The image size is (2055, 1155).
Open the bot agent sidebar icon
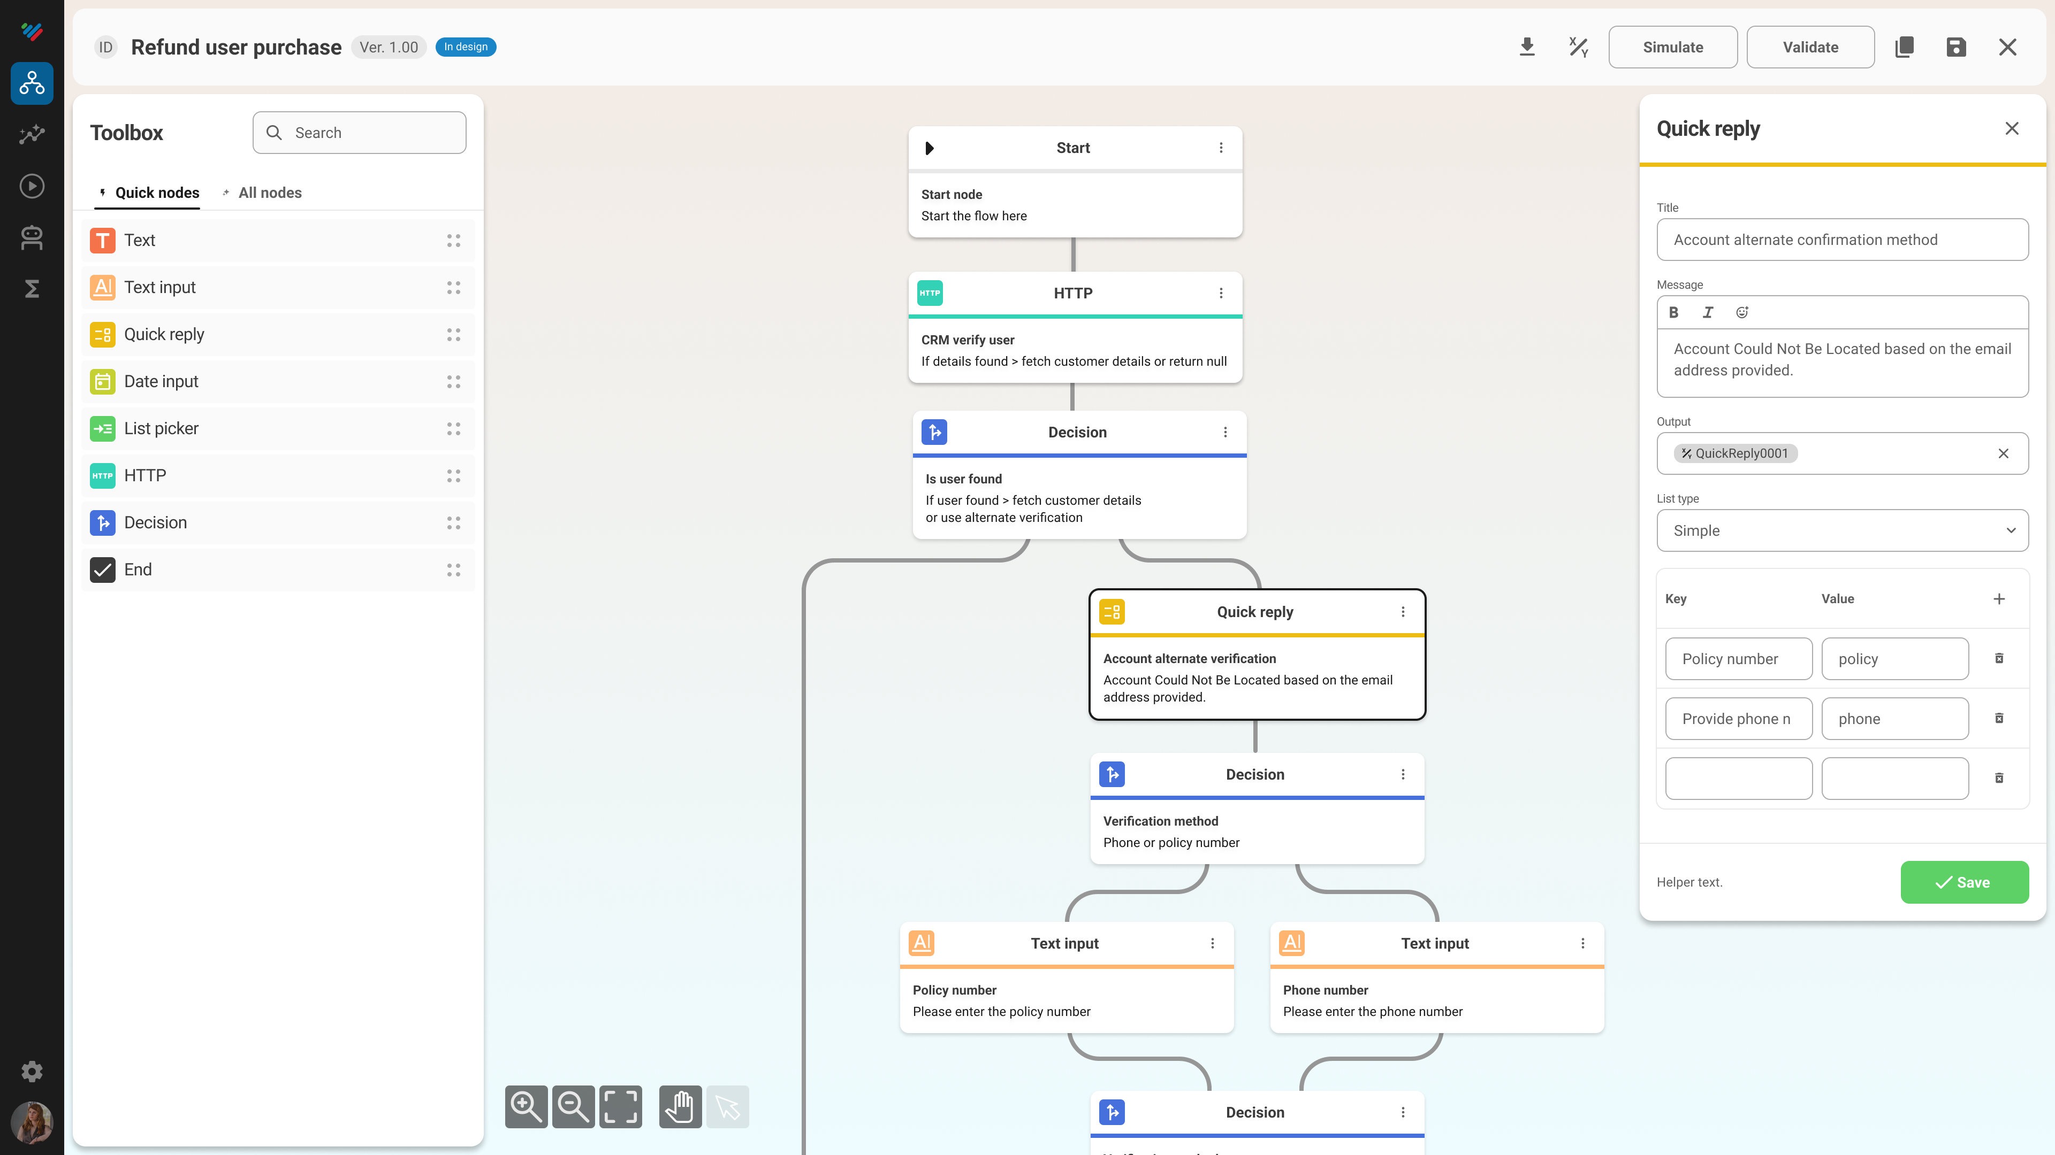[x=32, y=237]
